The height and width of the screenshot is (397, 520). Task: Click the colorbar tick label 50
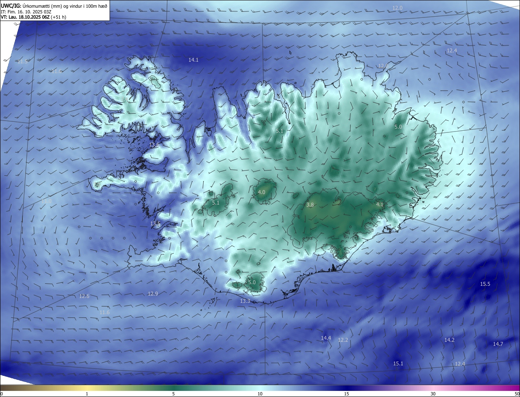tap(517, 394)
